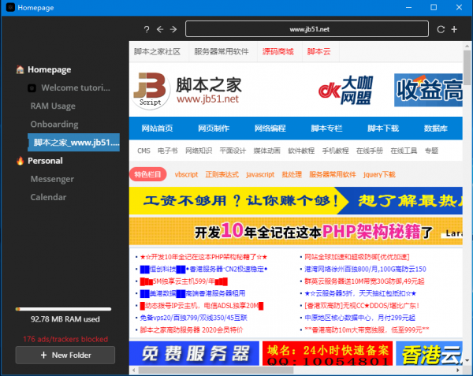
Task: Click the help question mark icon
Action: [x=147, y=29]
